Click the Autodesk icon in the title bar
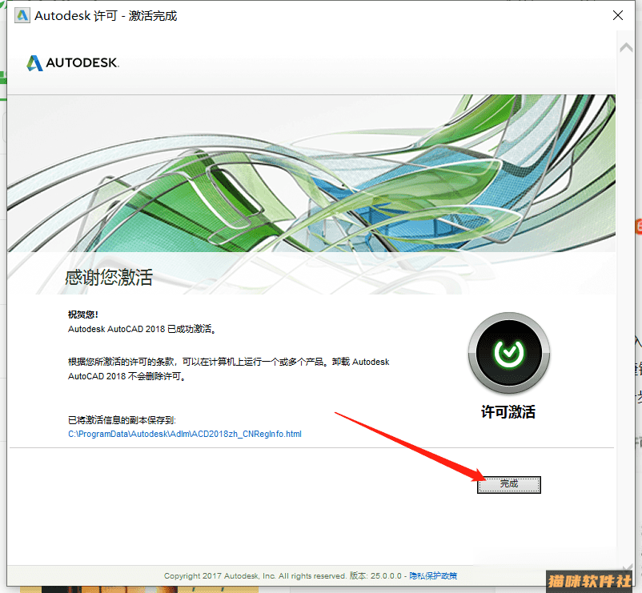Image resolution: width=642 pixels, height=593 pixels. (x=22, y=15)
